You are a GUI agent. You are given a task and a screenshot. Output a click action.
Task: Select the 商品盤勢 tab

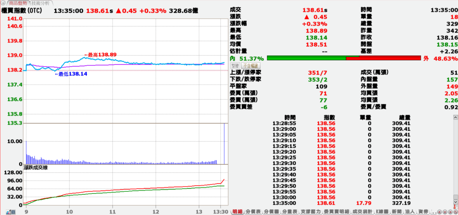pos(18,3)
